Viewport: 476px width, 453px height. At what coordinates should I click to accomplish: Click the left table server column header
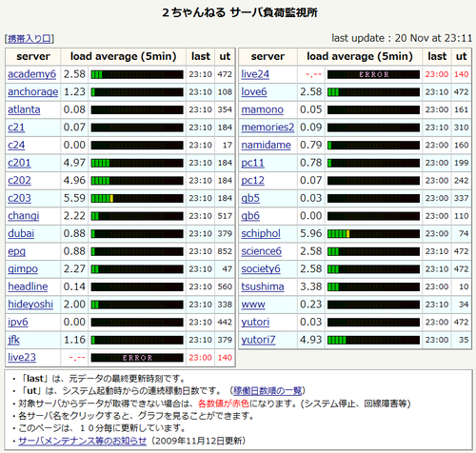tap(33, 56)
